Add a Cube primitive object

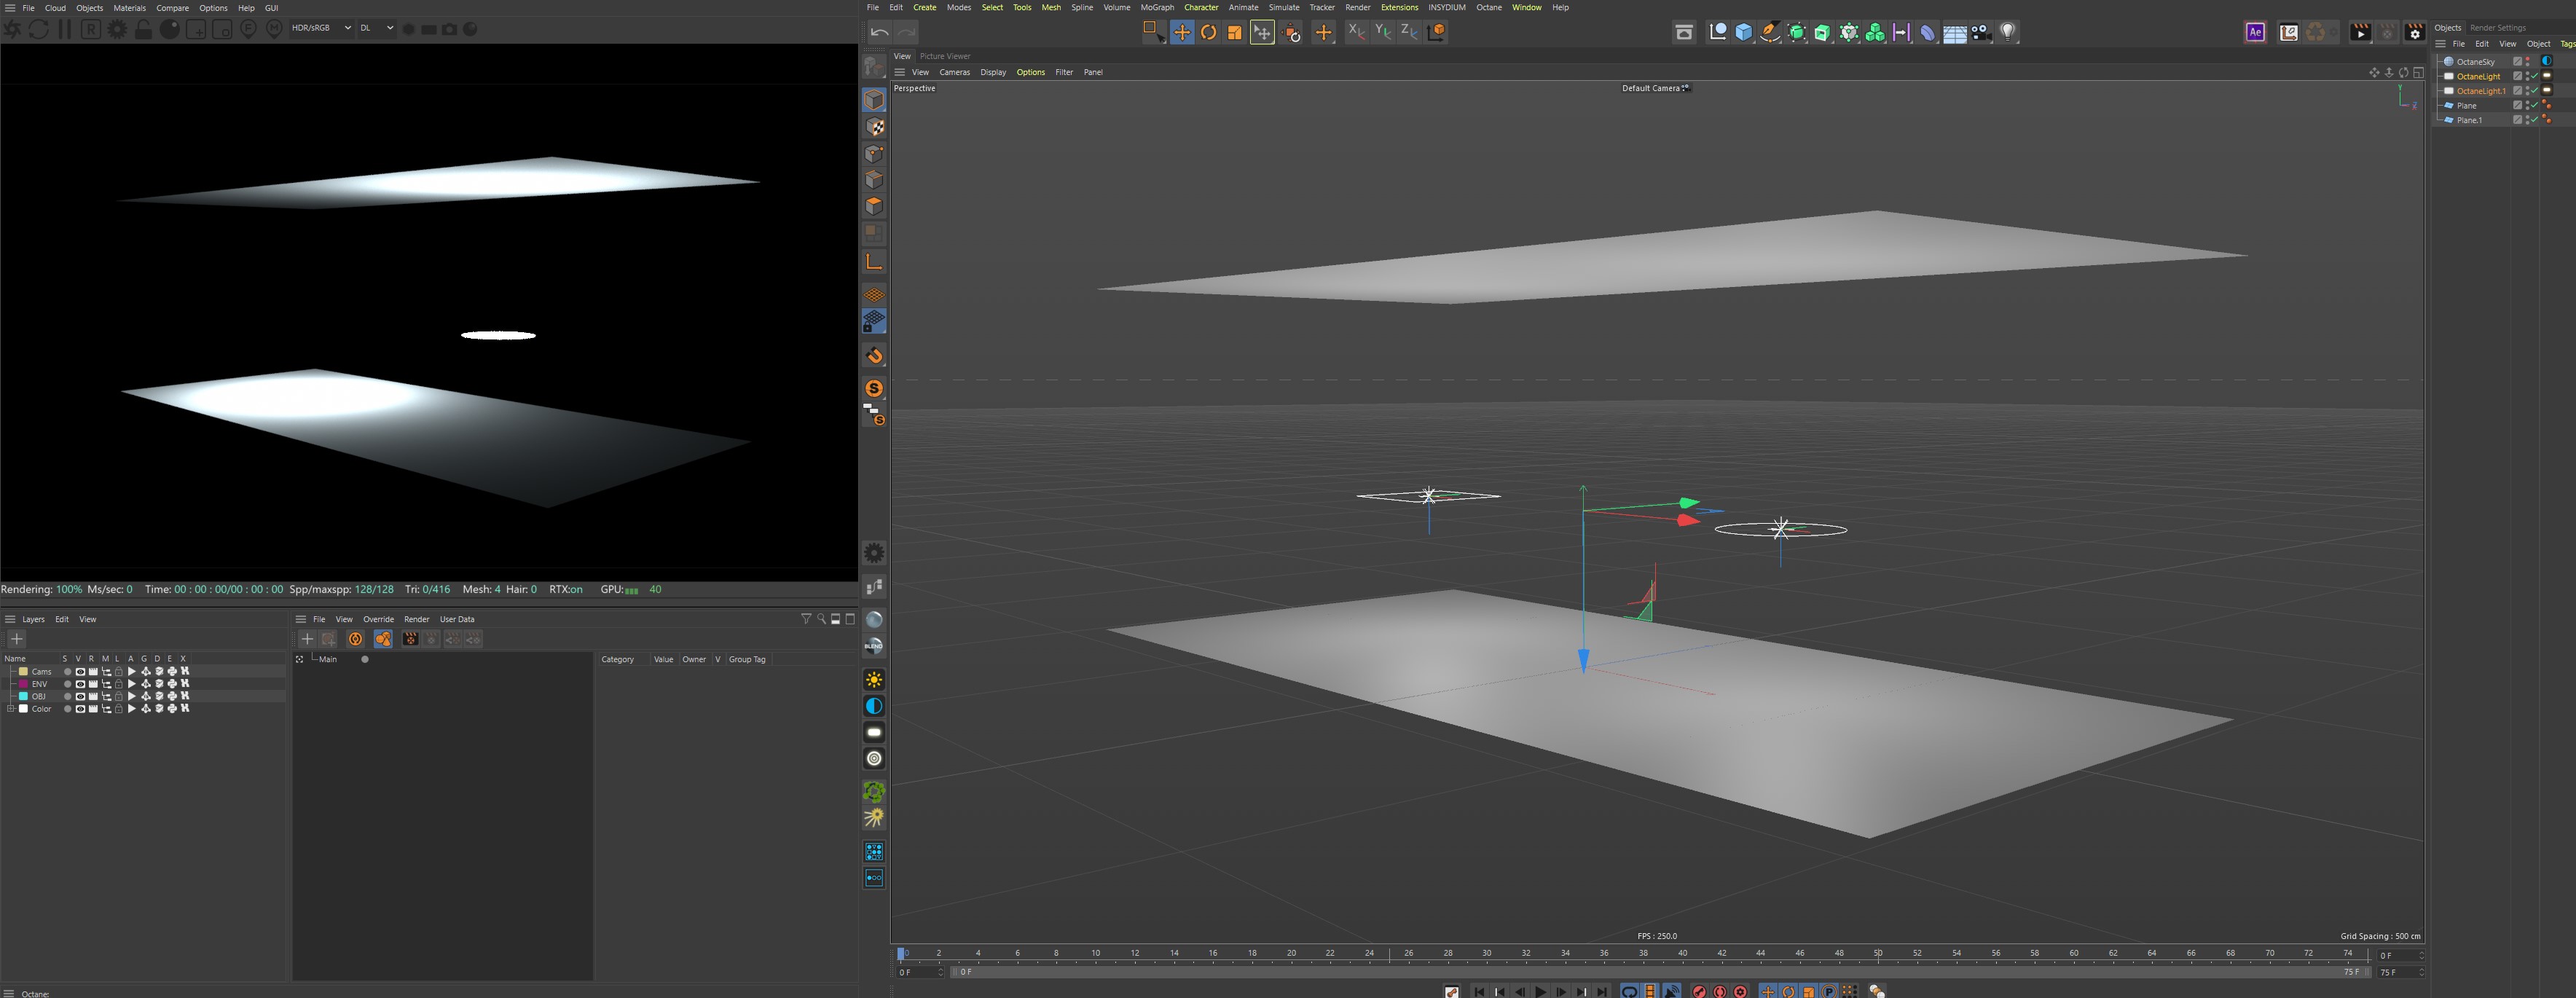(1744, 32)
